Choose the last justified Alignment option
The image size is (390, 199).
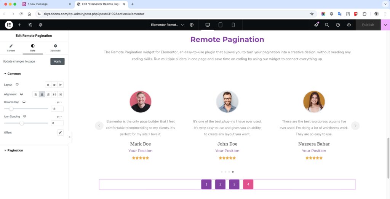(61, 94)
